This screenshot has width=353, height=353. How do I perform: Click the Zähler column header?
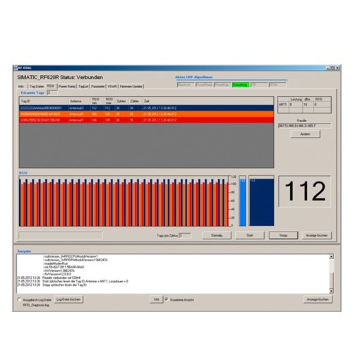coord(135,101)
